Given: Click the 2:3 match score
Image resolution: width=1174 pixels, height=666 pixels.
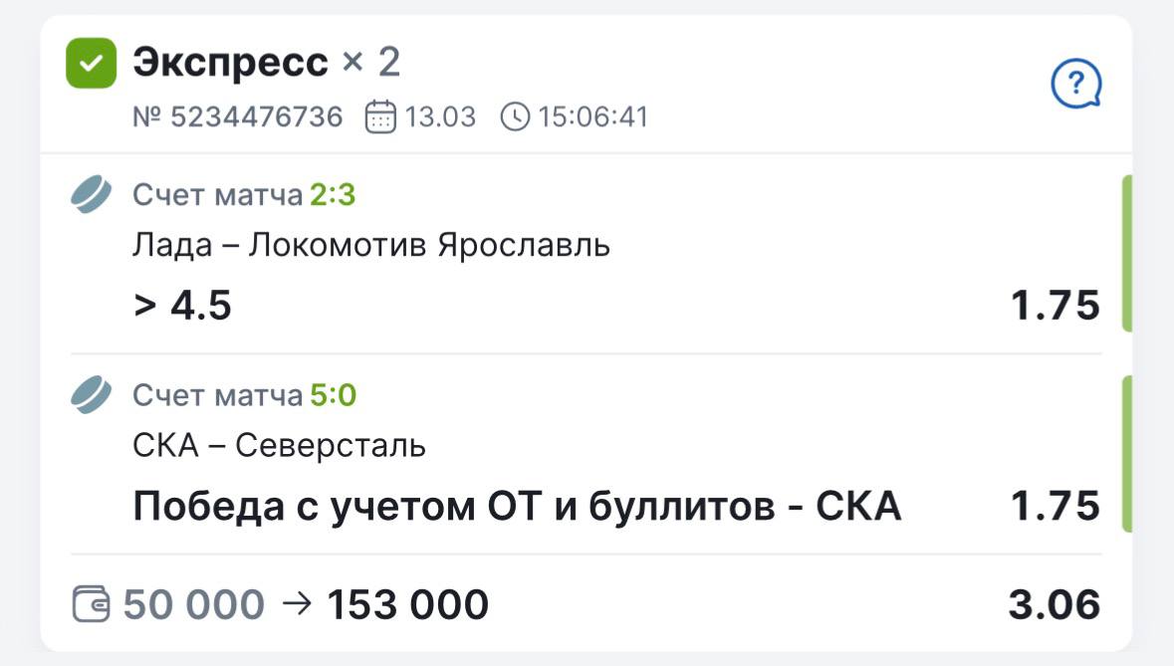Looking at the screenshot, I should (x=333, y=195).
